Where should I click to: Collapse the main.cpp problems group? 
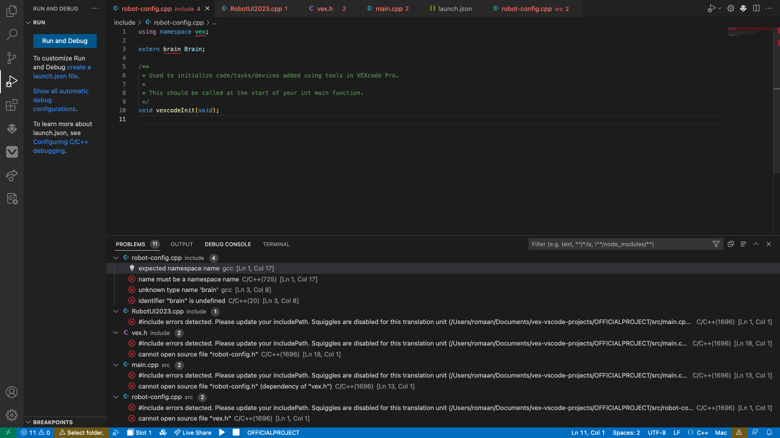[x=116, y=365]
